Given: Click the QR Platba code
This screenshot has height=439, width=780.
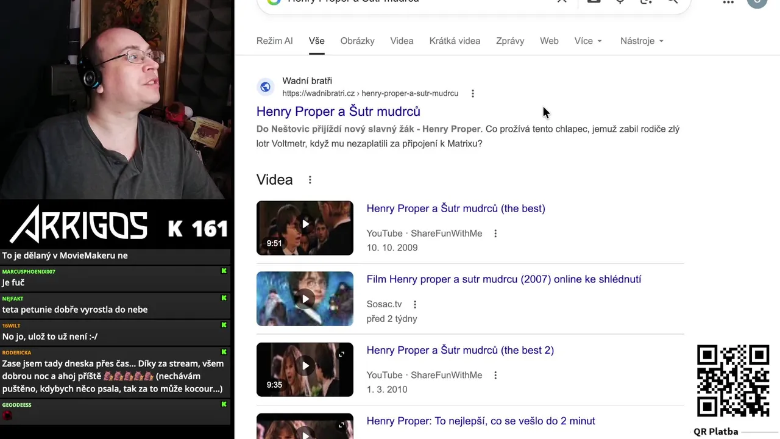Looking at the screenshot, I should [733, 381].
